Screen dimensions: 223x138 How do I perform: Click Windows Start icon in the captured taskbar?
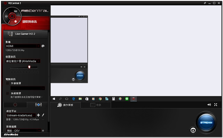[x=54, y=99]
